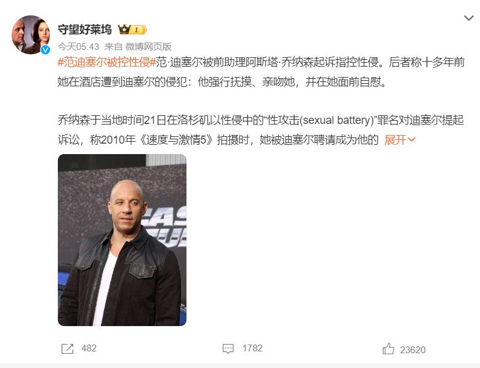Open the #范迪塞尔被控性侵# hashtag topic

(107, 62)
